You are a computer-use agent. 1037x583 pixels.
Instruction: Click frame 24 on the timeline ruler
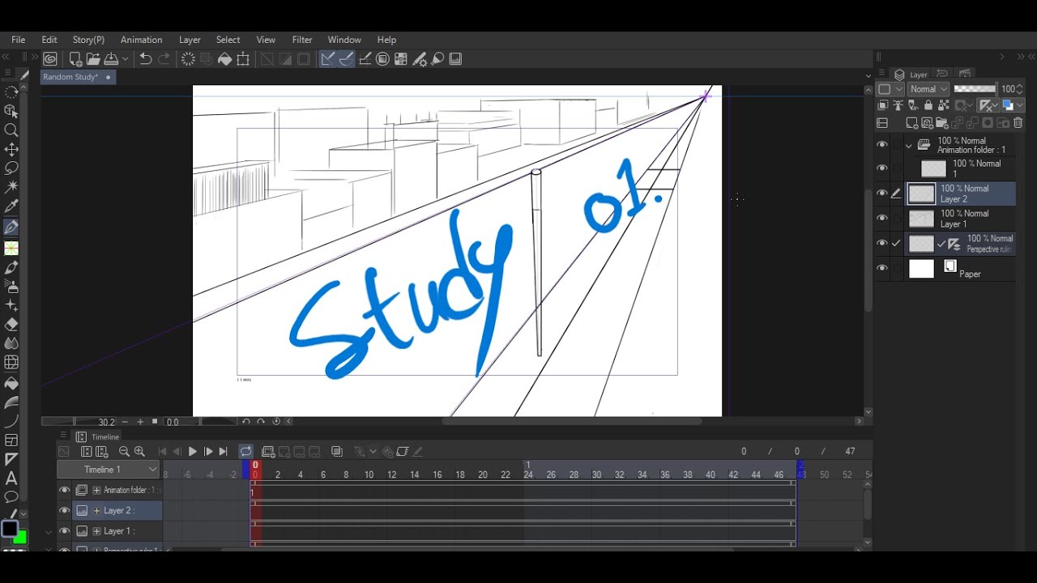(x=527, y=474)
